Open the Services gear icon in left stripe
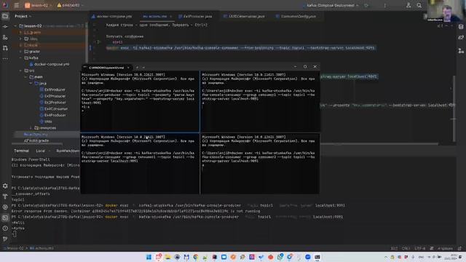 [5, 186]
